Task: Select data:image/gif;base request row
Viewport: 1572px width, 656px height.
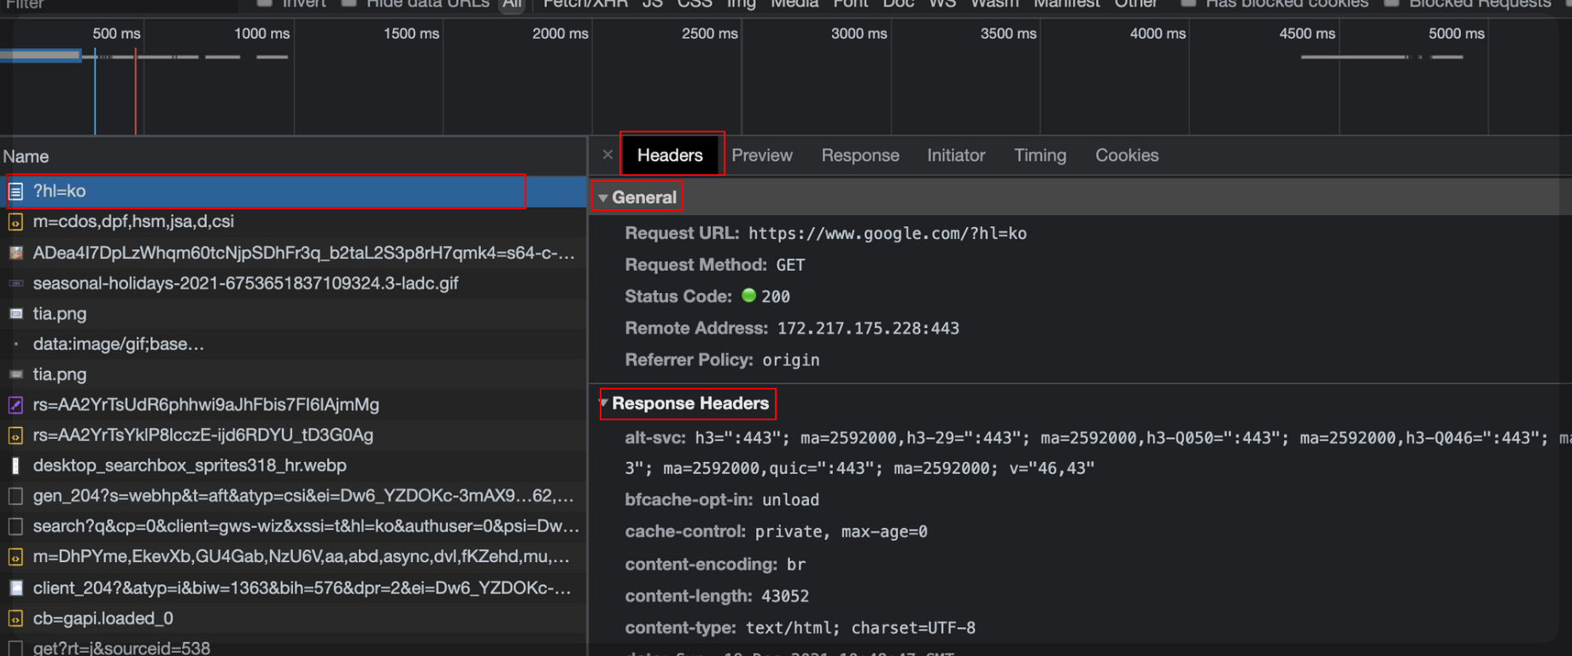Action: click(293, 344)
